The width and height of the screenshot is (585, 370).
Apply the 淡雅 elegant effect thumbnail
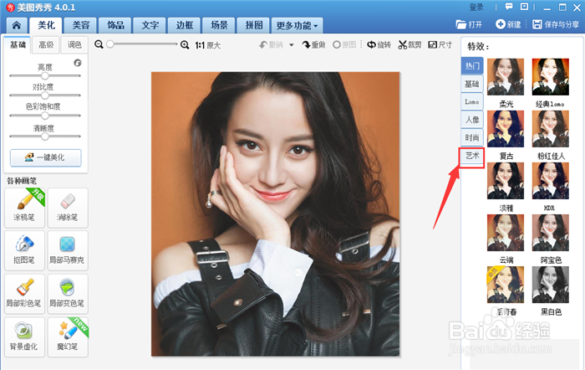click(506, 181)
